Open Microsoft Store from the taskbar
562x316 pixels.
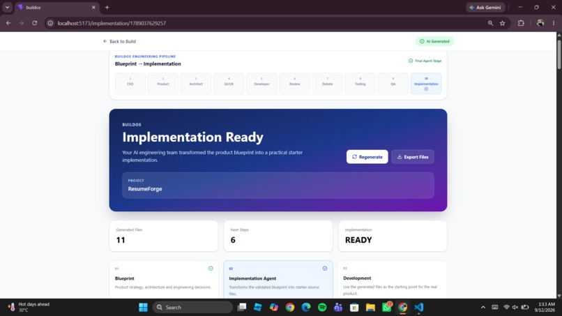354,308
